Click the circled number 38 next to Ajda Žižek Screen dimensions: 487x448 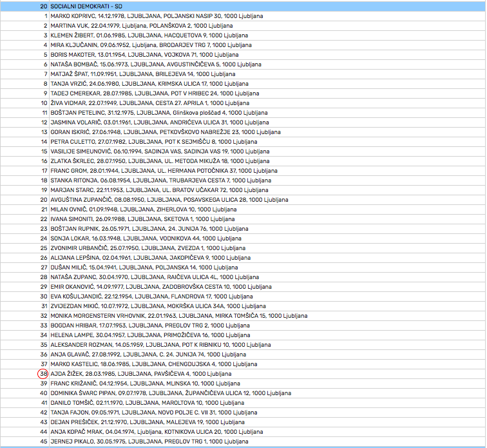tap(43, 374)
